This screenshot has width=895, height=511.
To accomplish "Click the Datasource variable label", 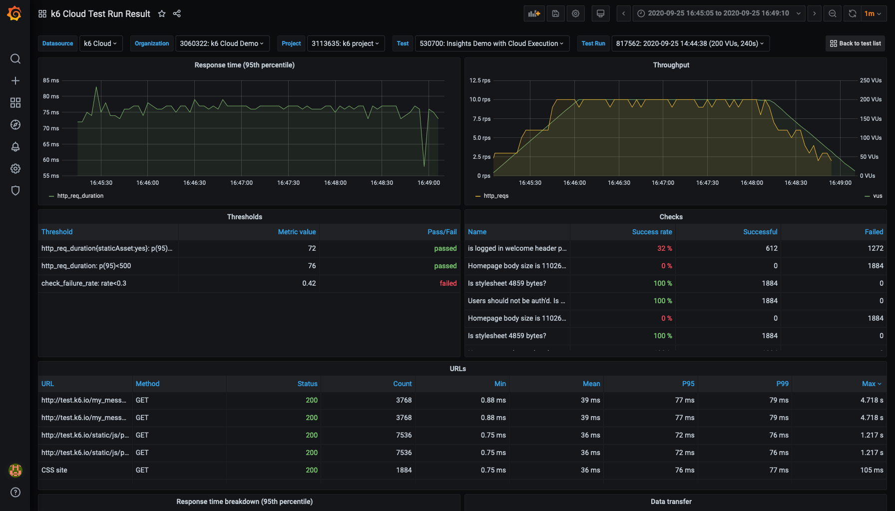I will pos(57,43).
